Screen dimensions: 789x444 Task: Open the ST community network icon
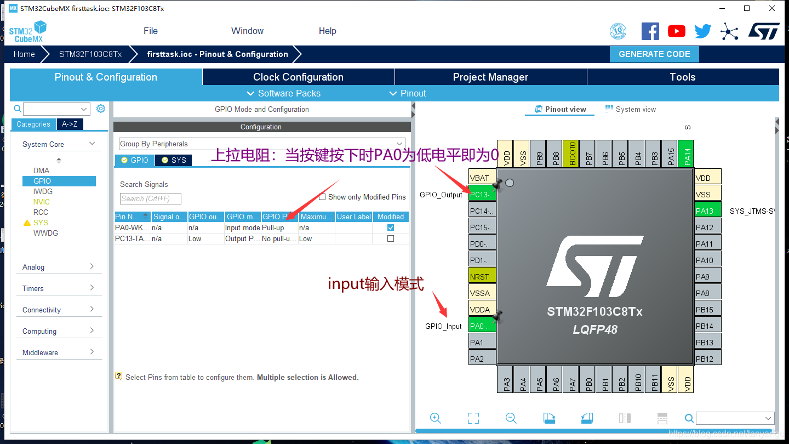(729, 31)
